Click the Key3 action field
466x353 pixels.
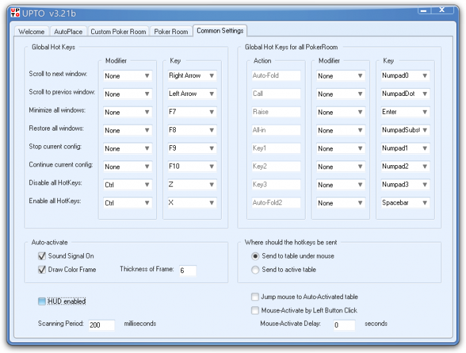(x=276, y=184)
